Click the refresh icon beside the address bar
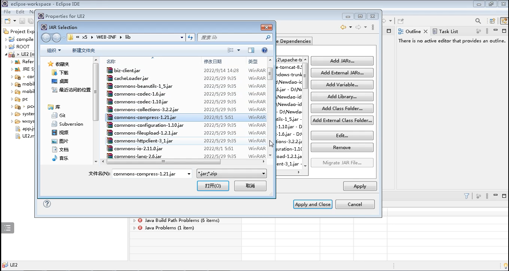 click(x=190, y=37)
